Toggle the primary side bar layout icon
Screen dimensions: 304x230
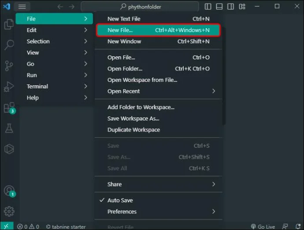pyautogui.click(x=208, y=7)
